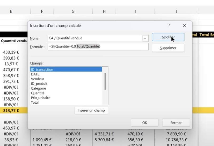Click cell with 10 786,33 €
The width and height of the screenshot is (214, 146).
coord(176,140)
